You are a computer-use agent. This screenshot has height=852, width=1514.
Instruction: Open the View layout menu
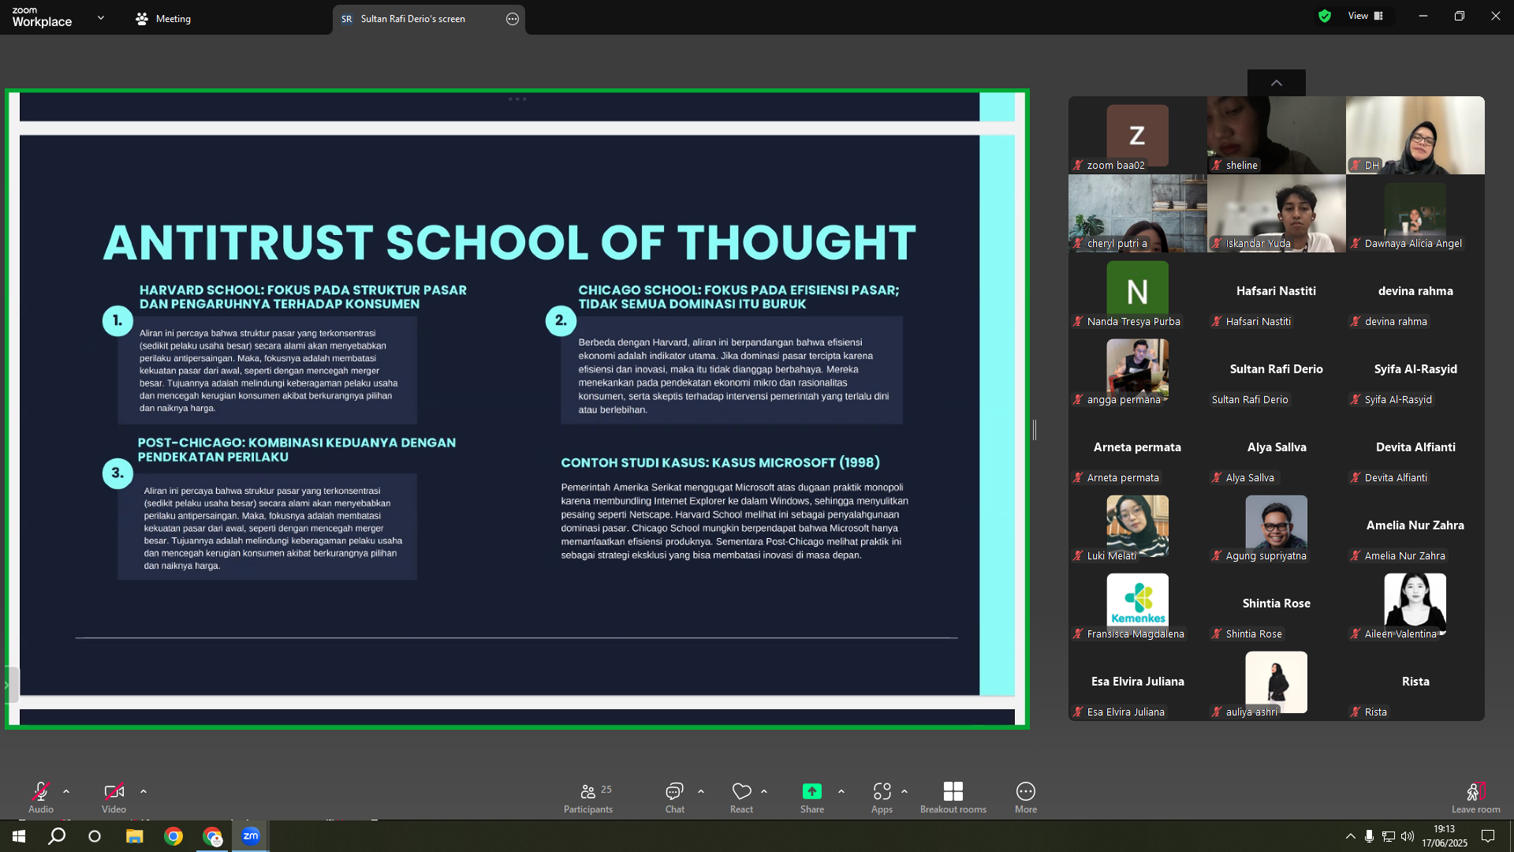click(1366, 16)
